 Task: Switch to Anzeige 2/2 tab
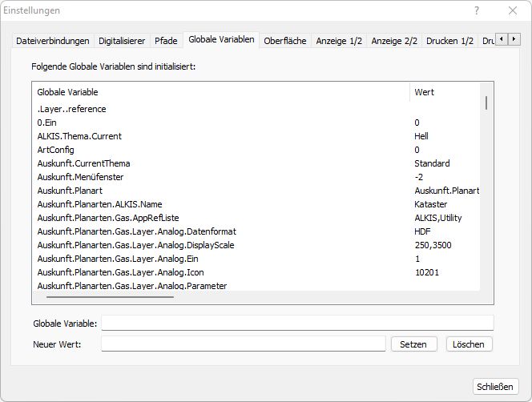394,41
